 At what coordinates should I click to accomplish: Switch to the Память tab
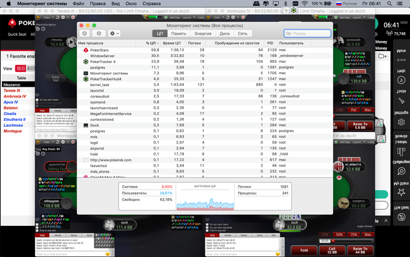(x=179, y=33)
